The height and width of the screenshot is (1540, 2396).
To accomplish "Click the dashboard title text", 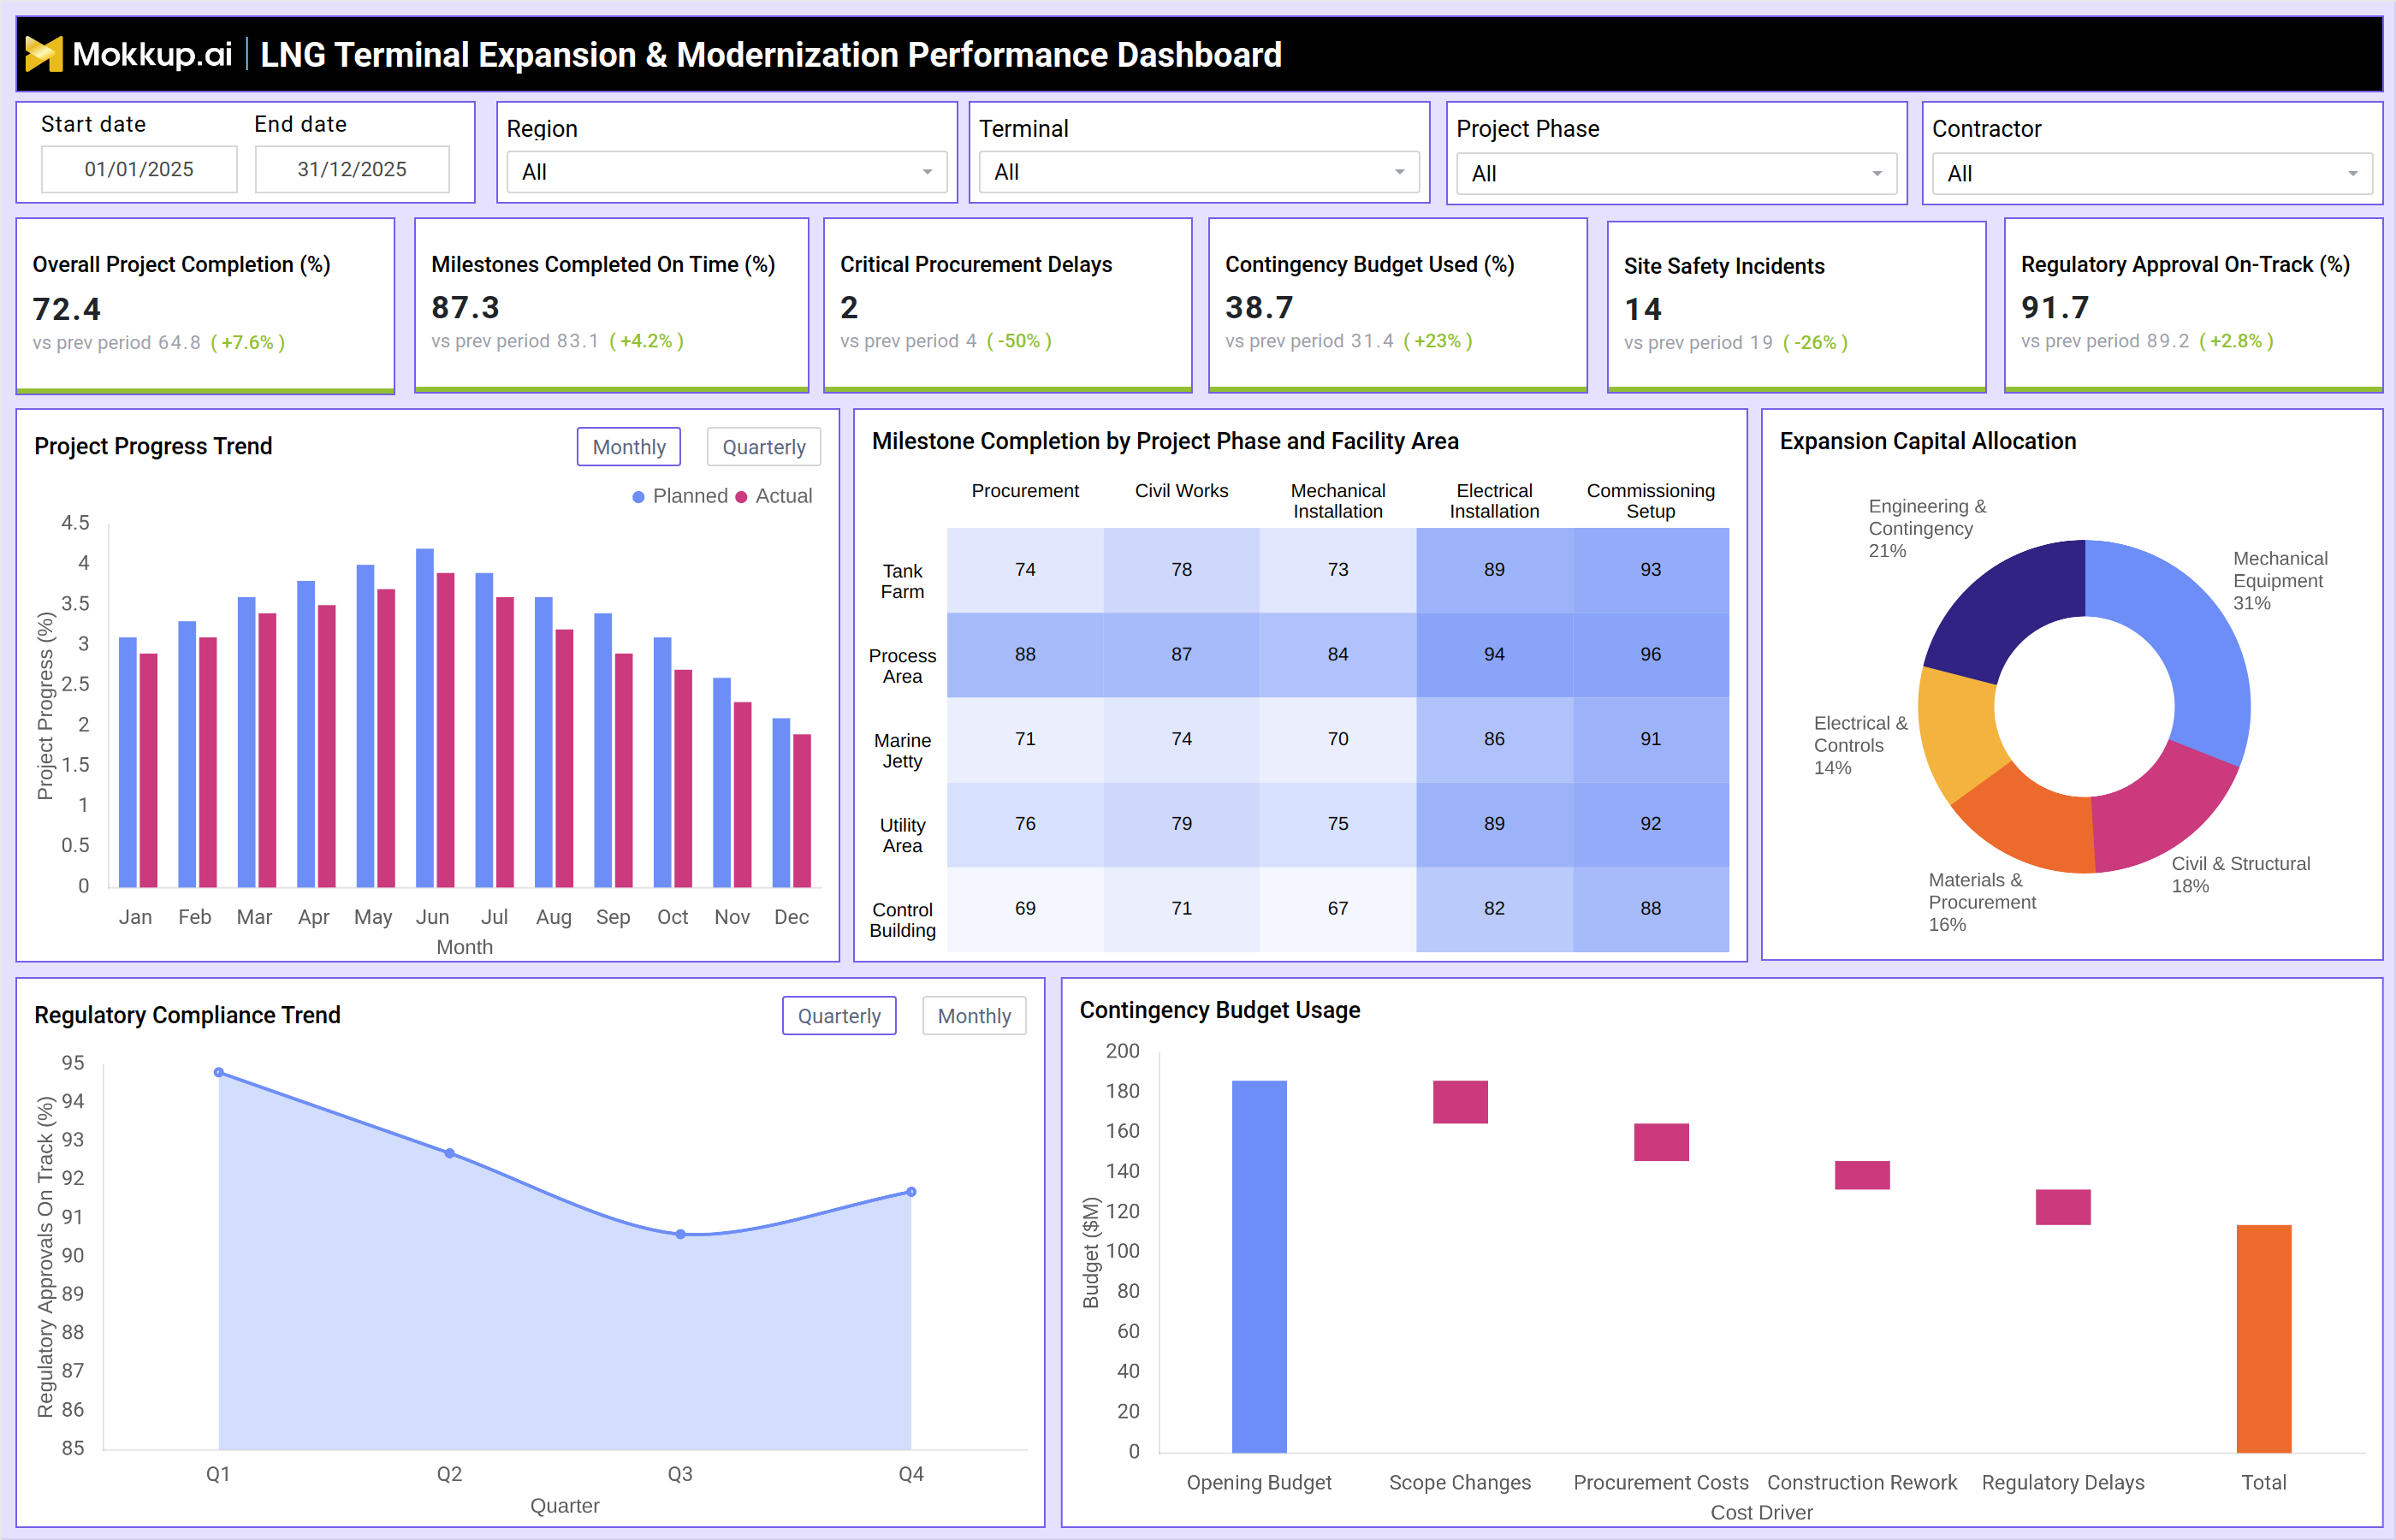I will tap(771, 55).
